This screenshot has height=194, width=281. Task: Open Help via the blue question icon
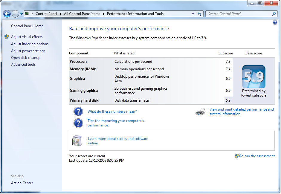coord(275,23)
